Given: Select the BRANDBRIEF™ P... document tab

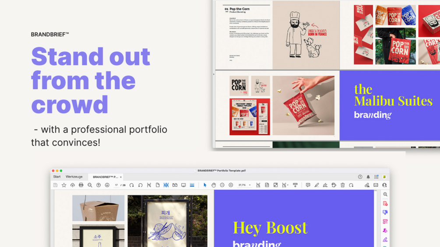Looking at the screenshot, I should (105, 177).
